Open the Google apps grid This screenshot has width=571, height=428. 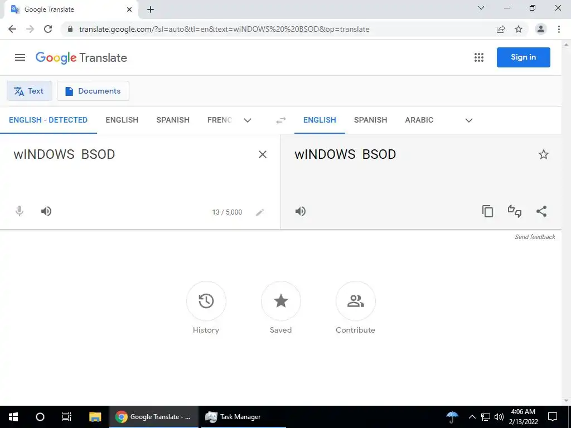tap(479, 57)
